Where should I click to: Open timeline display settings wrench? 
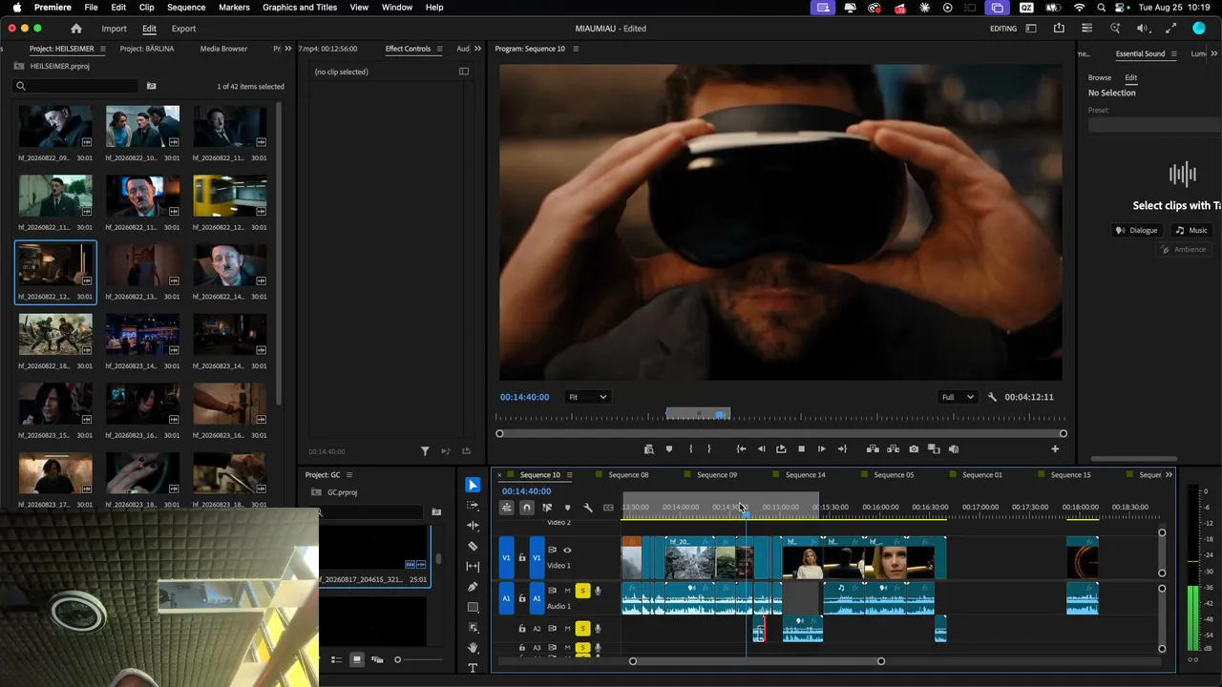pyautogui.click(x=588, y=508)
